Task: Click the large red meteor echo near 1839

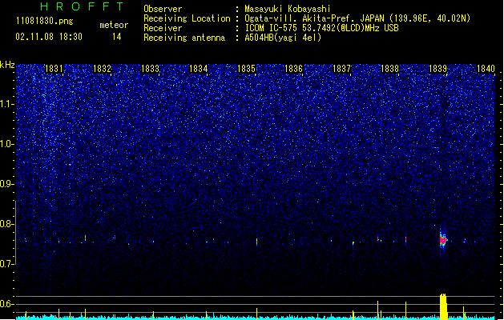Action: [443, 240]
